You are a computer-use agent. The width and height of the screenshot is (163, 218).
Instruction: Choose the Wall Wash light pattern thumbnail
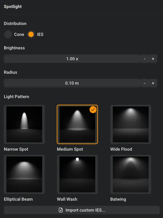[77, 174]
